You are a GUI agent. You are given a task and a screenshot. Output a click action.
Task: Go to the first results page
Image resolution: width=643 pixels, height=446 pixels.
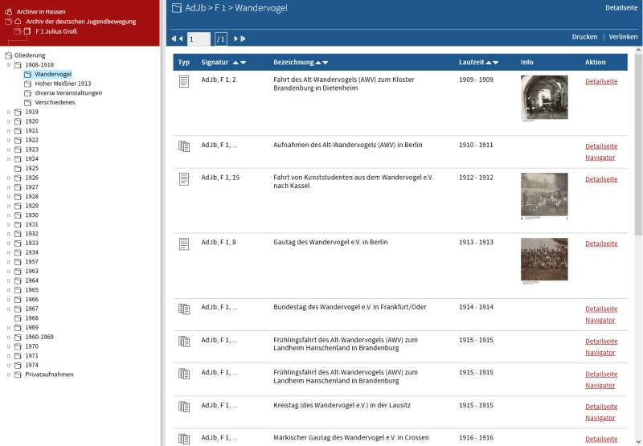pyautogui.click(x=173, y=39)
